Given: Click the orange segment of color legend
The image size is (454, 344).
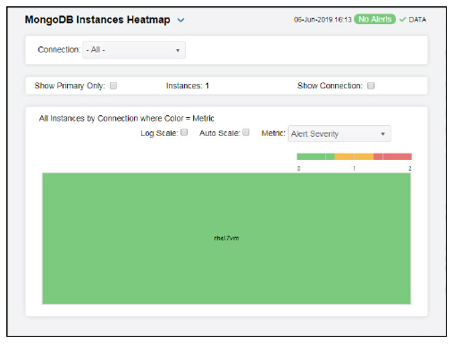Looking at the screenshot, I should (x=354, y=156).
